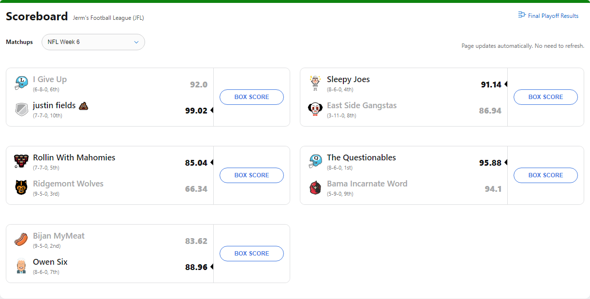Click the playoff bracket icon
The height and width of the screenshot is (299, 590).
point(522,15)
